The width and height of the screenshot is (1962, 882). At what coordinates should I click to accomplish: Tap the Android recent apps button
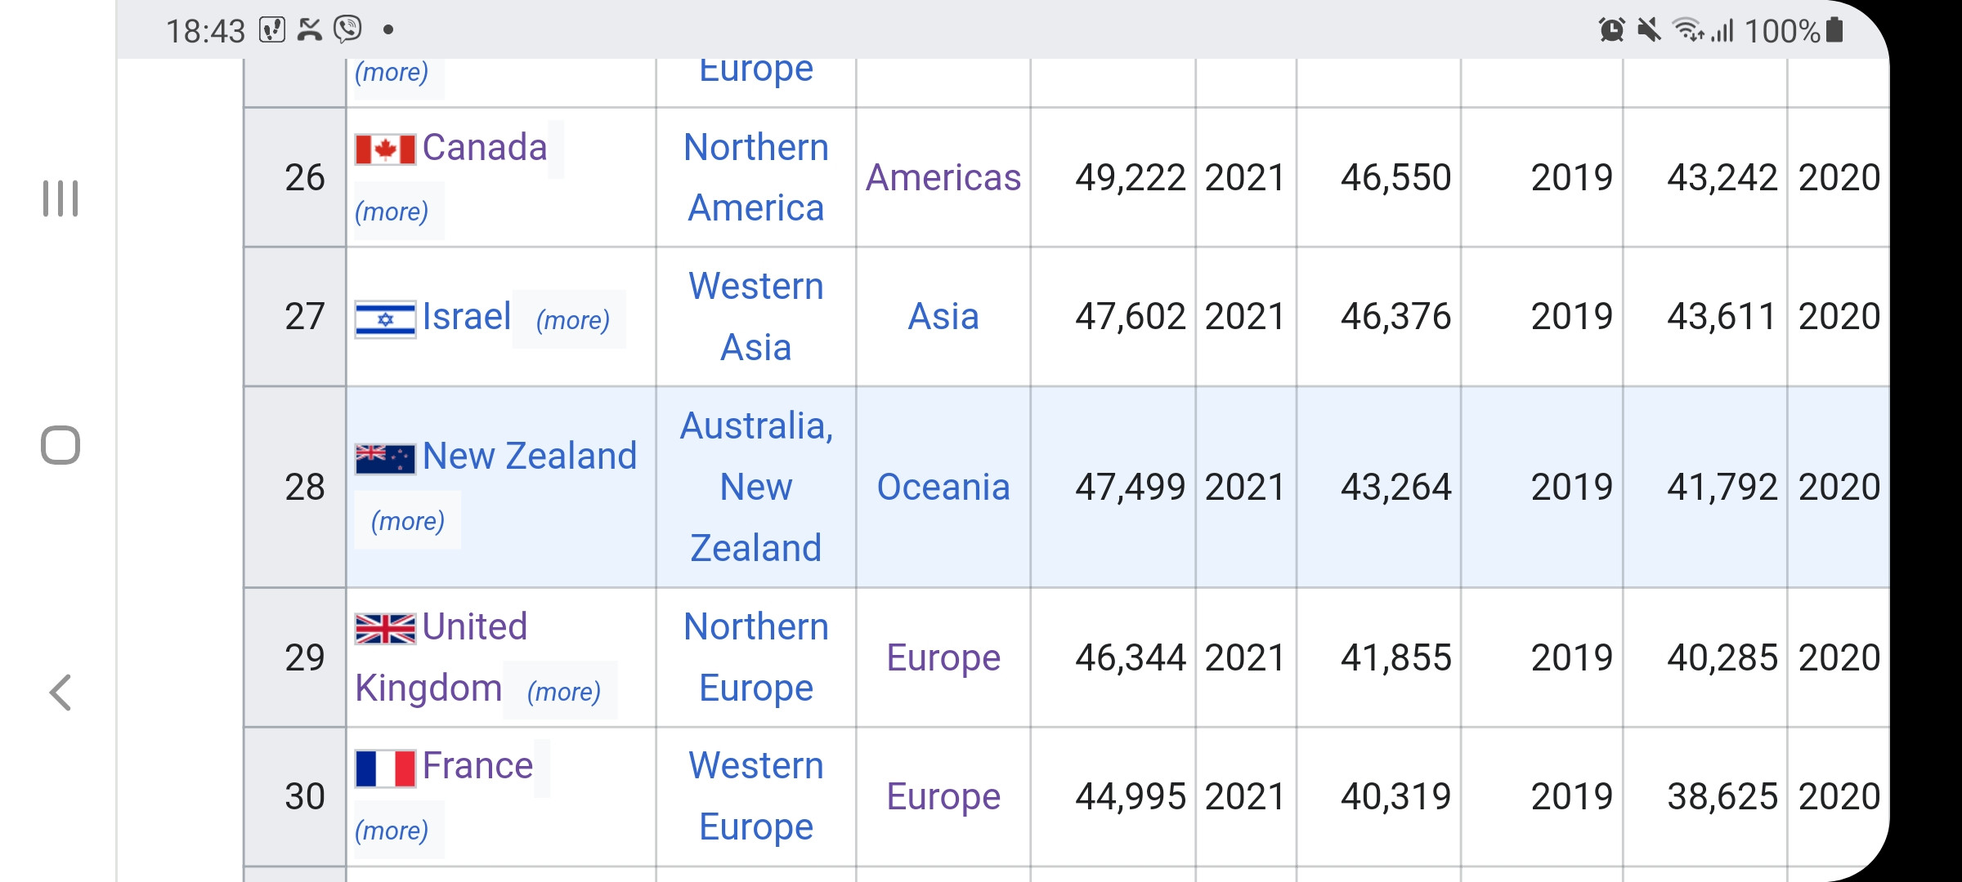pyautogui.click(x=60, y=198)
